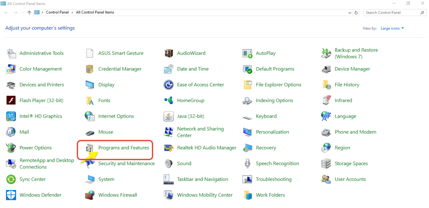Open the Keyboard link
This screenshot has width=429, height=208.
click(266, 116)
